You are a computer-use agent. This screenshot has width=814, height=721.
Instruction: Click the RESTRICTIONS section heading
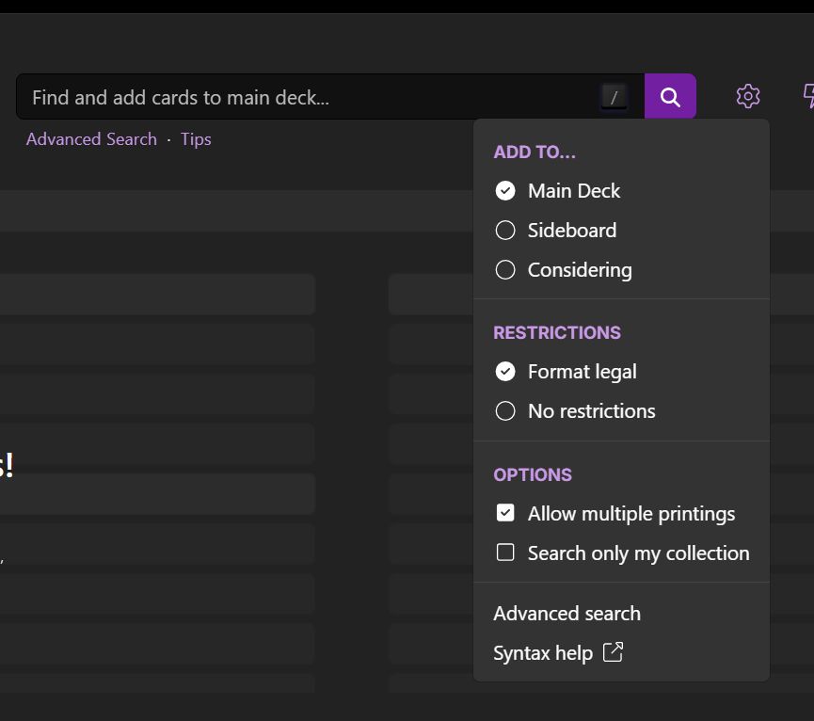557,332
